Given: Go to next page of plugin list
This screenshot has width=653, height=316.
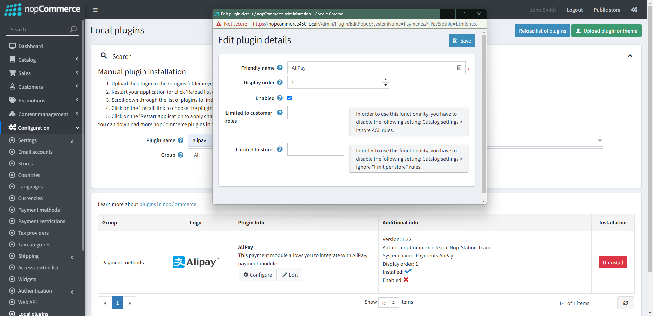Looking at the screenshot, I should coord(130,303).
